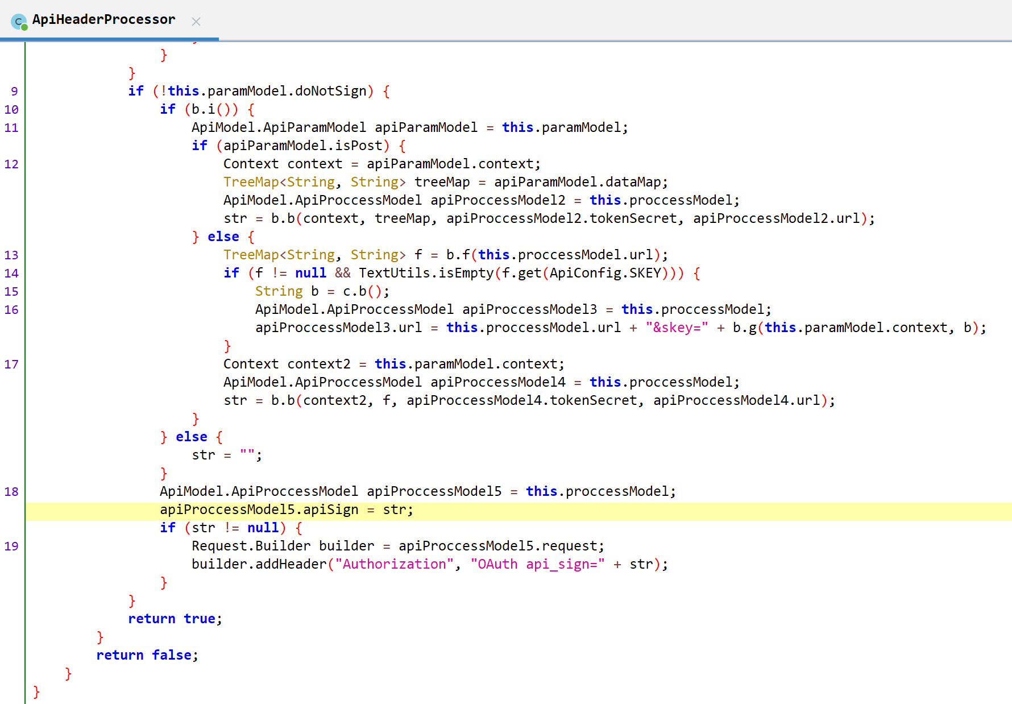
Task: Click line number 15 in the gutter
Action: (x=11, y=292)
